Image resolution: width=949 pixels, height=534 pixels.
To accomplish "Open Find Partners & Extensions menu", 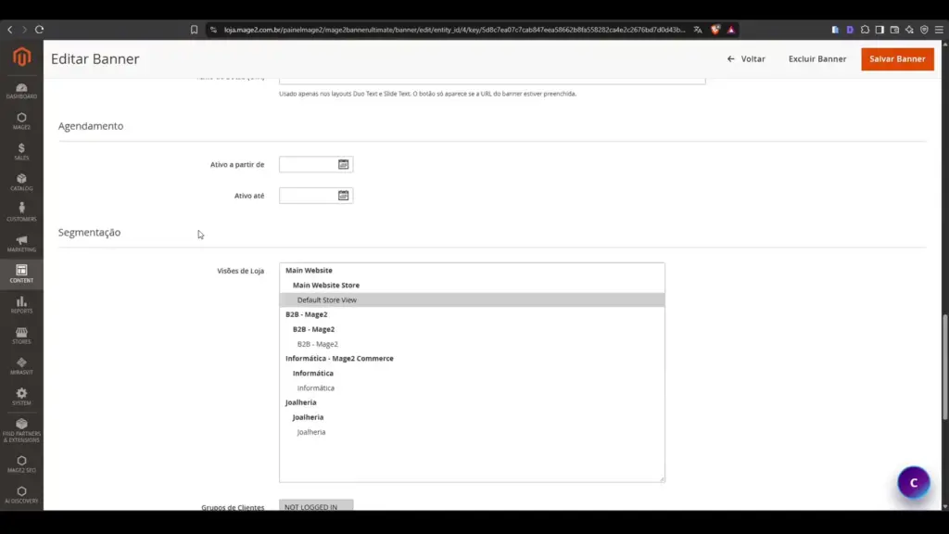I will [22, 430].
